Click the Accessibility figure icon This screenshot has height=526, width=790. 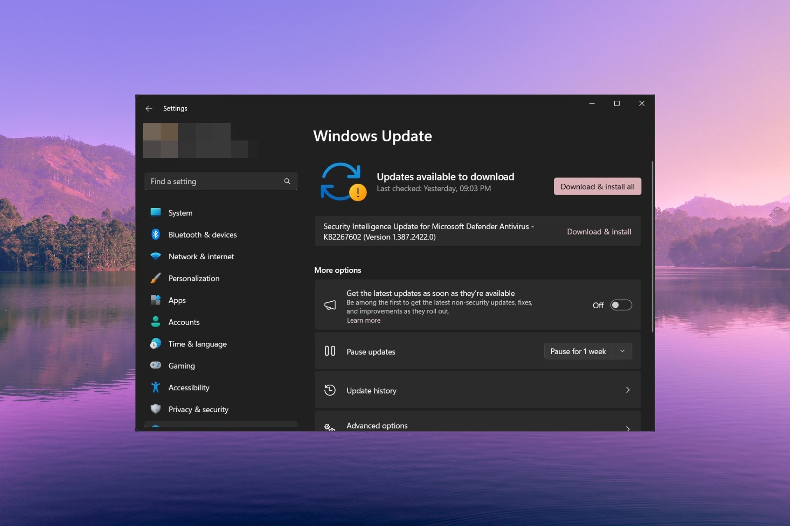pos(156,387)
